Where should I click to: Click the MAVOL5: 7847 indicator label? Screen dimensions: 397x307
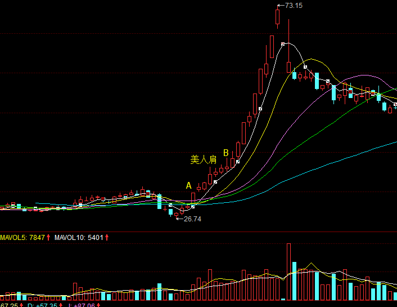point(22,238)
